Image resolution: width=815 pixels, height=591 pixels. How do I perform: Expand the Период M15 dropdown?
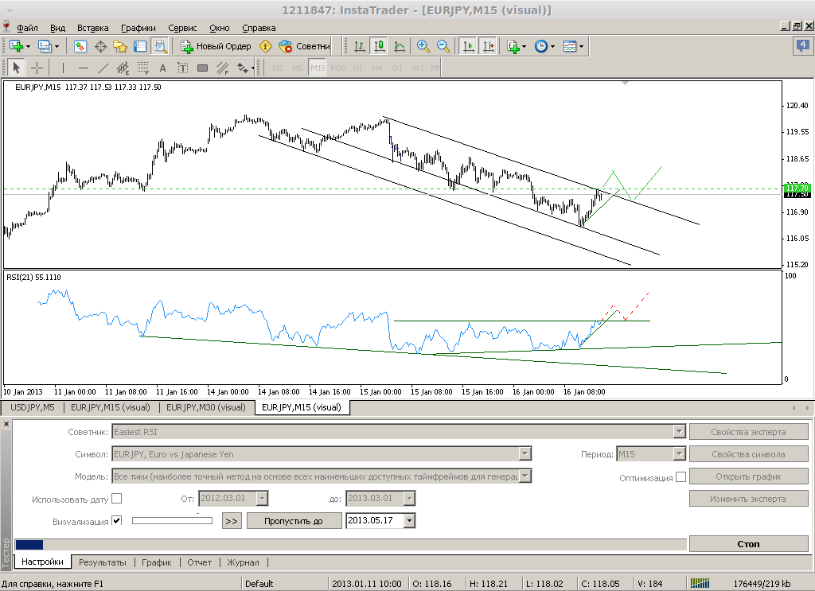point(679,454)
